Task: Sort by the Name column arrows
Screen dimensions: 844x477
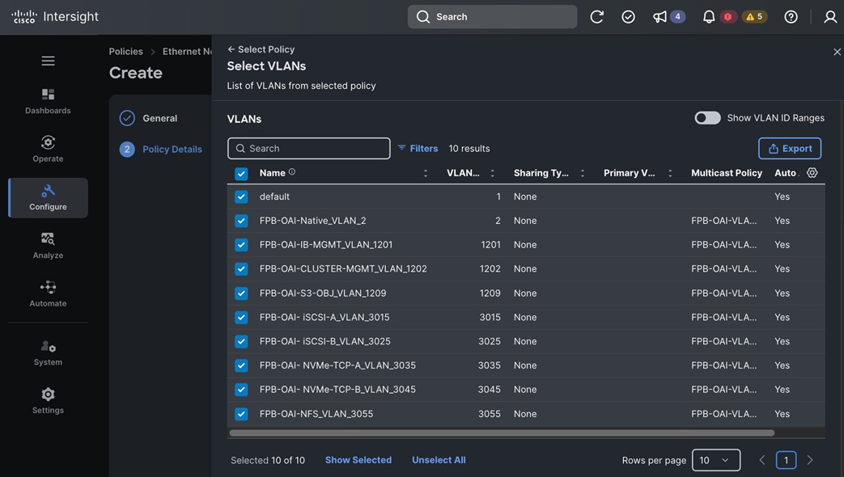Action: 425,173
